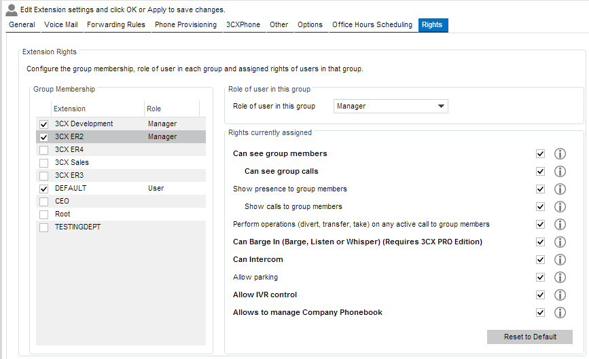Toggle Can Barge In checkbox
Image resolution: width=589 pixels, height=359 pixels.
(x=540, y=242)
